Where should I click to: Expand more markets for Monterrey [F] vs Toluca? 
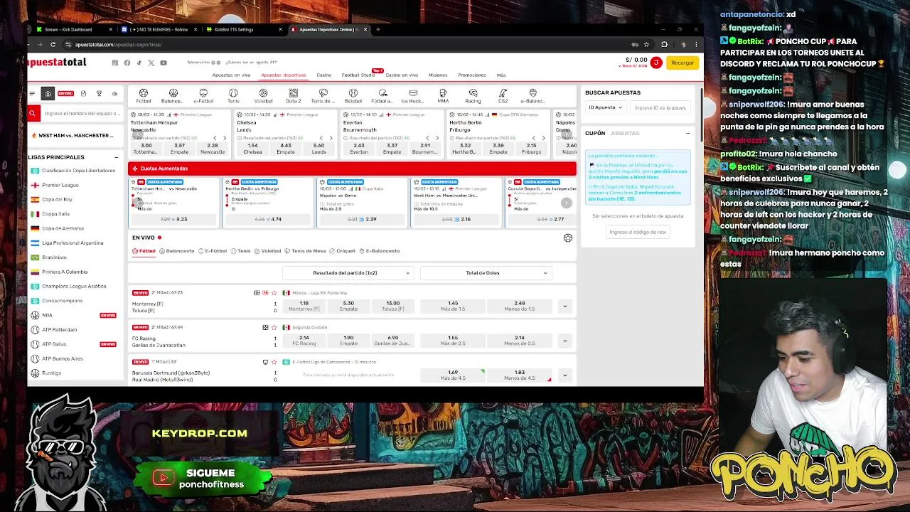click(564, 306)
